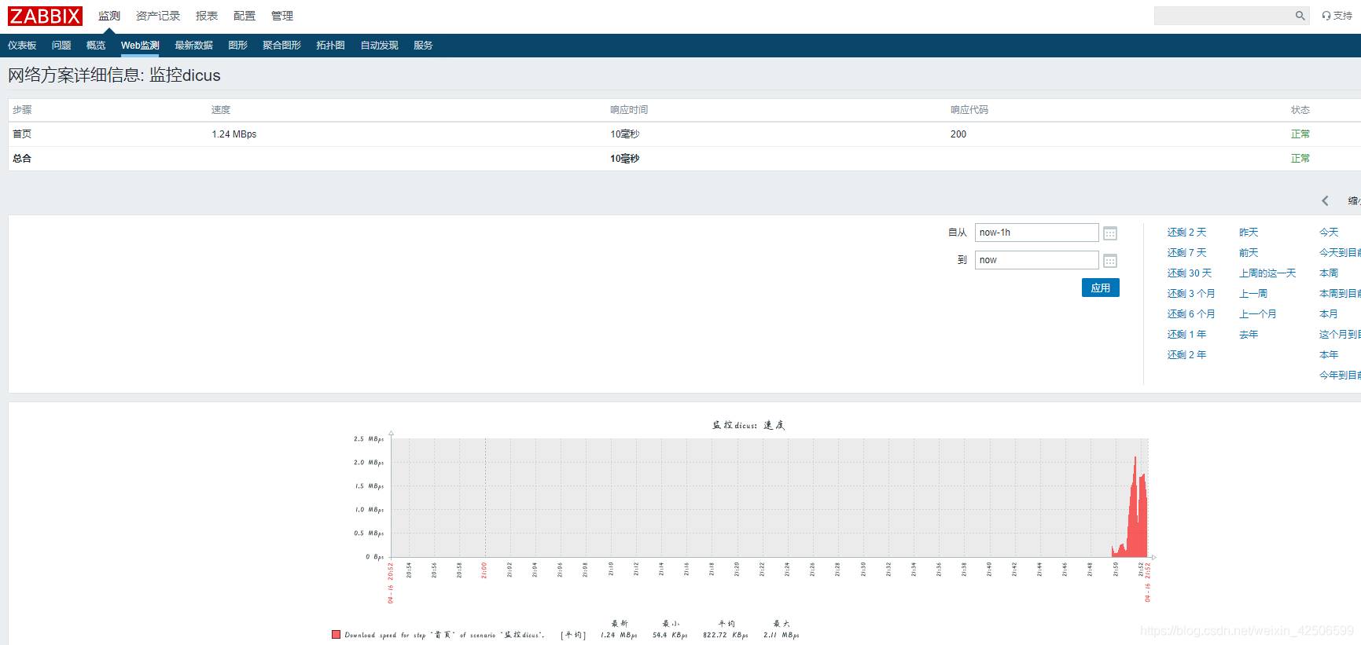This screenshot has height=645, width=1361.
Task: Open the 监测 top menu
Action: coord(109,16)
